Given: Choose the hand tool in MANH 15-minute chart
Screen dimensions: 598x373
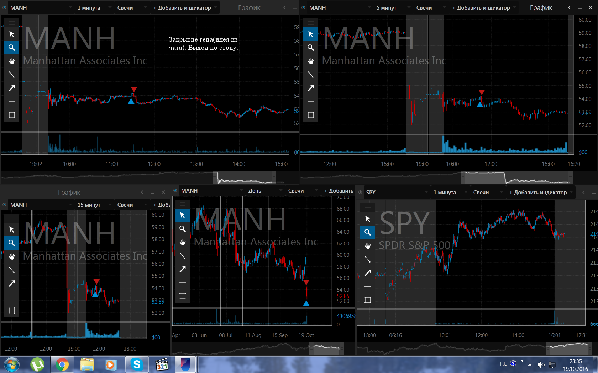Looking at the screenshot, I should tap(12, 256).
